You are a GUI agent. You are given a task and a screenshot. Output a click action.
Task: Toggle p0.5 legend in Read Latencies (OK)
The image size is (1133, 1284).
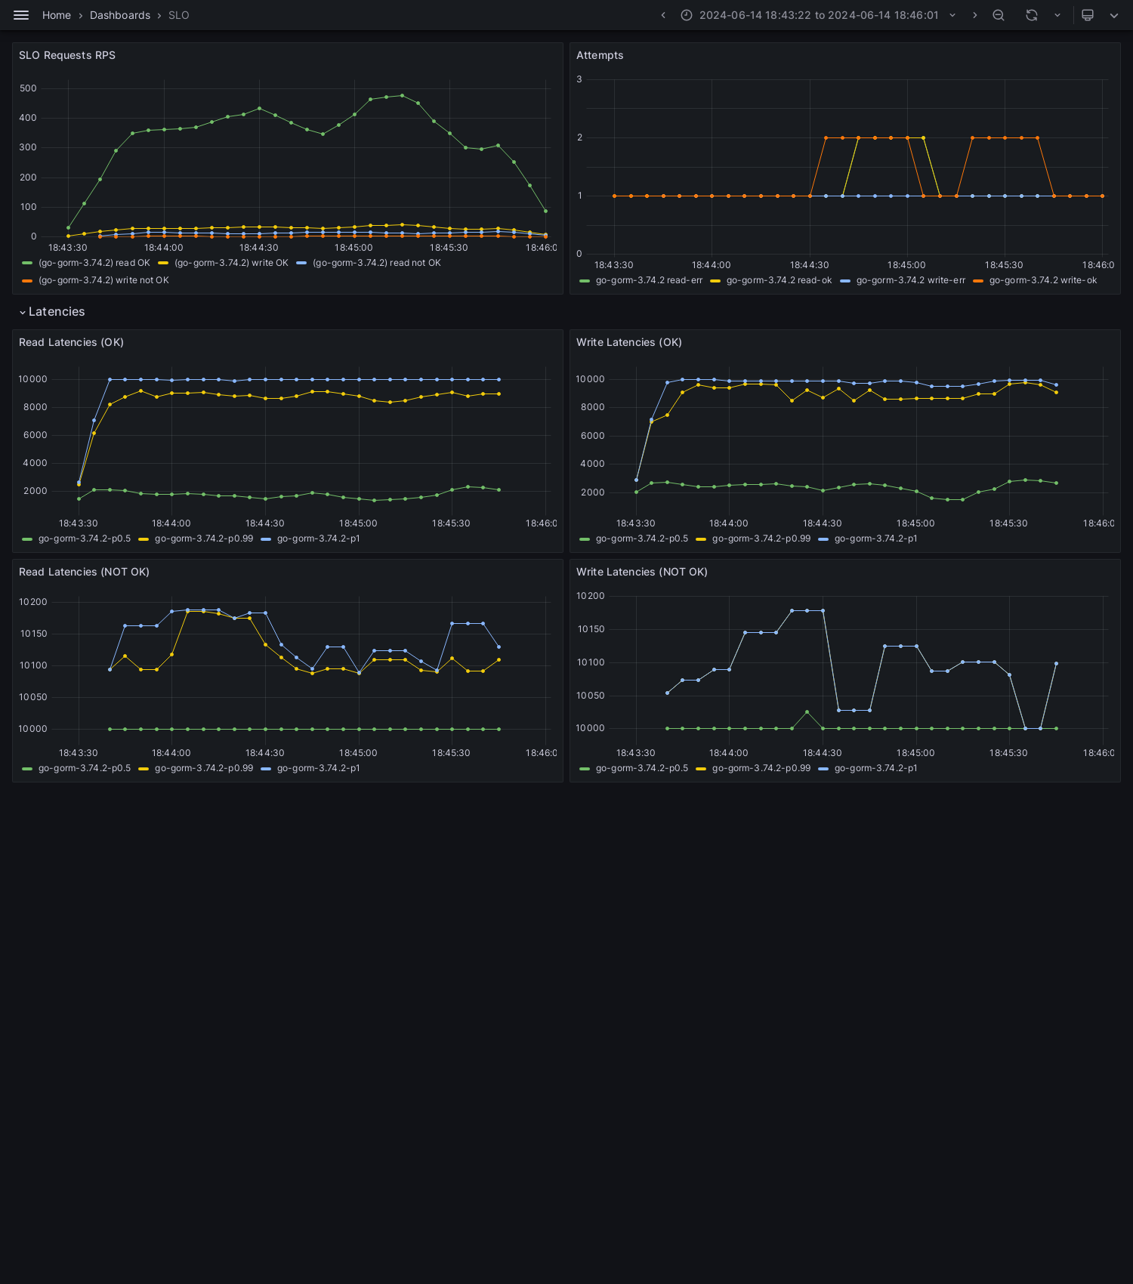[85, 539]
